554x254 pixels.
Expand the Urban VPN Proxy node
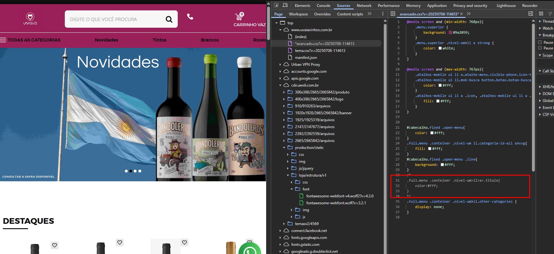[x=280, y=65]
